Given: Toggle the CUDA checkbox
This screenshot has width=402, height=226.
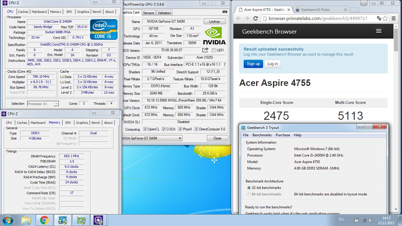Looking at the screenshot, I should [x=164, y=129].
